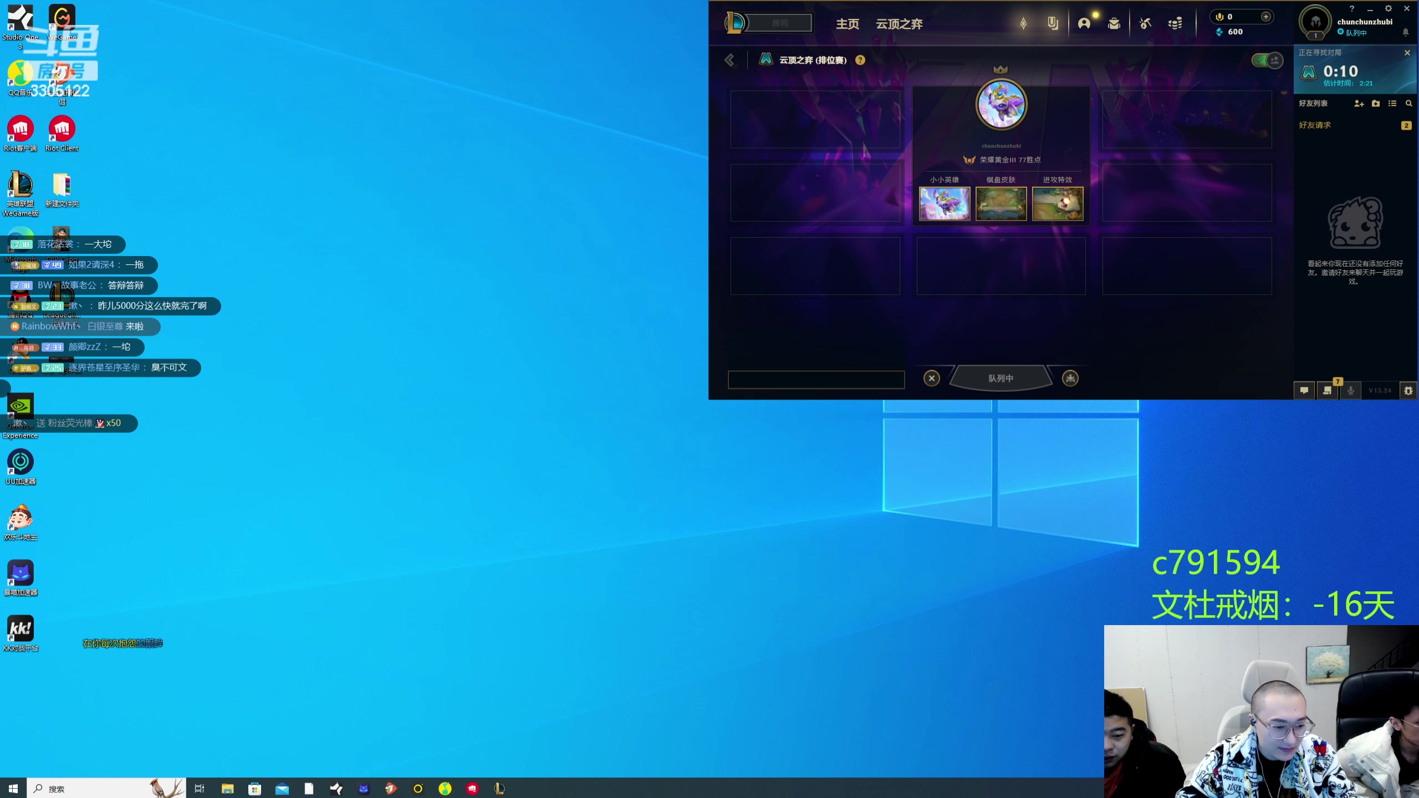Switch to the 云顶之弈 tab
This screenshot has width=1419, height=798.
[x=899, y=24]
